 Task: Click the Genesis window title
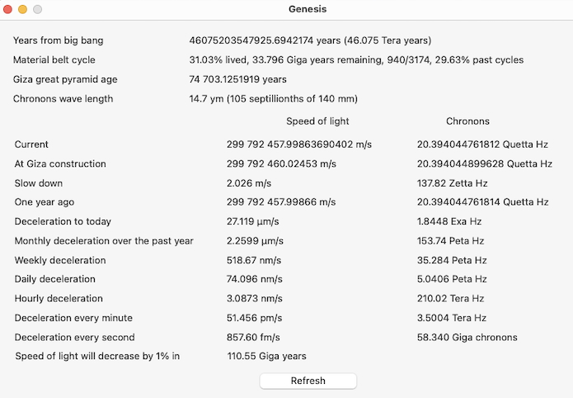307,9
